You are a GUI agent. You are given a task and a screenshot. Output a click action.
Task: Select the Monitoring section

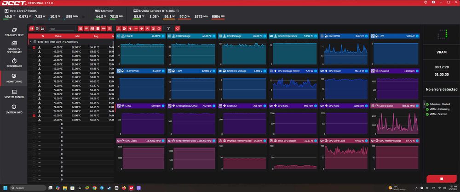[14, 78]
